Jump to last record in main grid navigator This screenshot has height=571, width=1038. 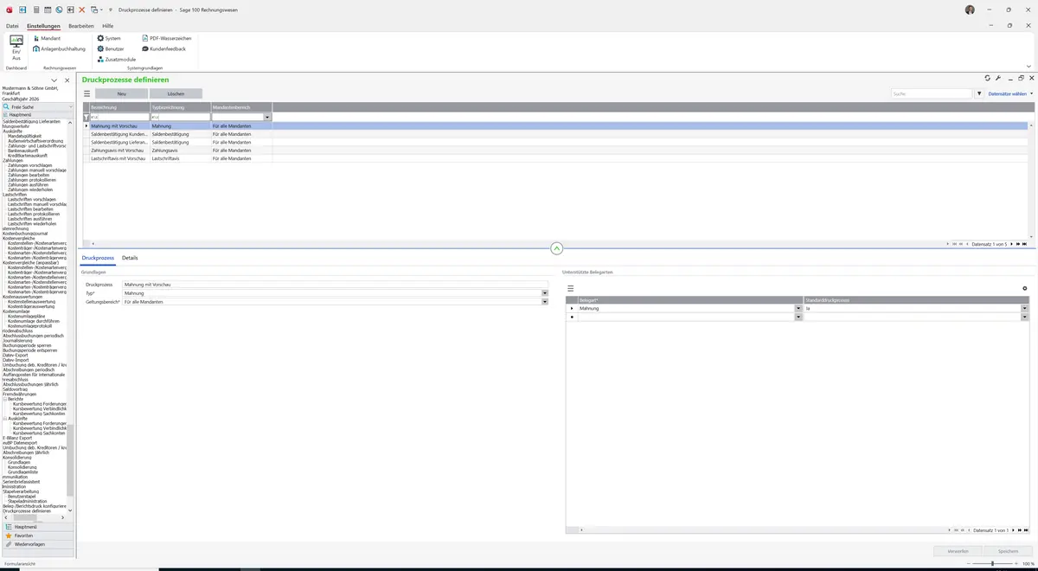click(x=1023, y=244)
